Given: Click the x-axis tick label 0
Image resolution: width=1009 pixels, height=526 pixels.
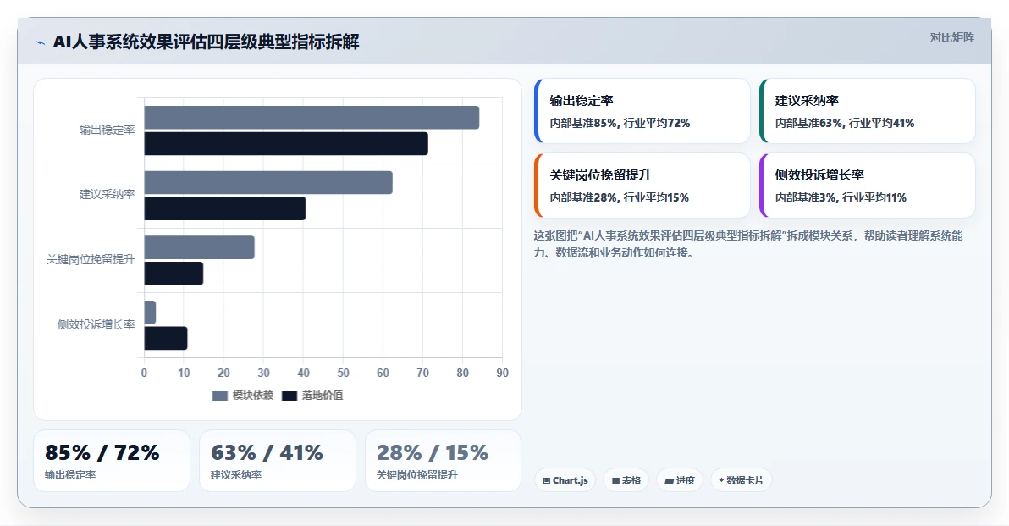Looking at the screenshot, I should 144,373.
